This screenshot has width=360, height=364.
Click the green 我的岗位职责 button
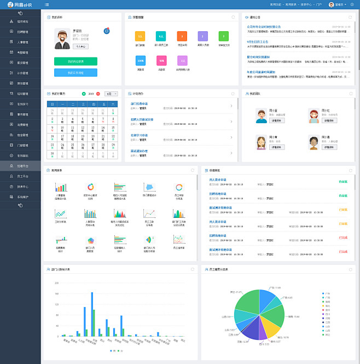click(76, 61)
